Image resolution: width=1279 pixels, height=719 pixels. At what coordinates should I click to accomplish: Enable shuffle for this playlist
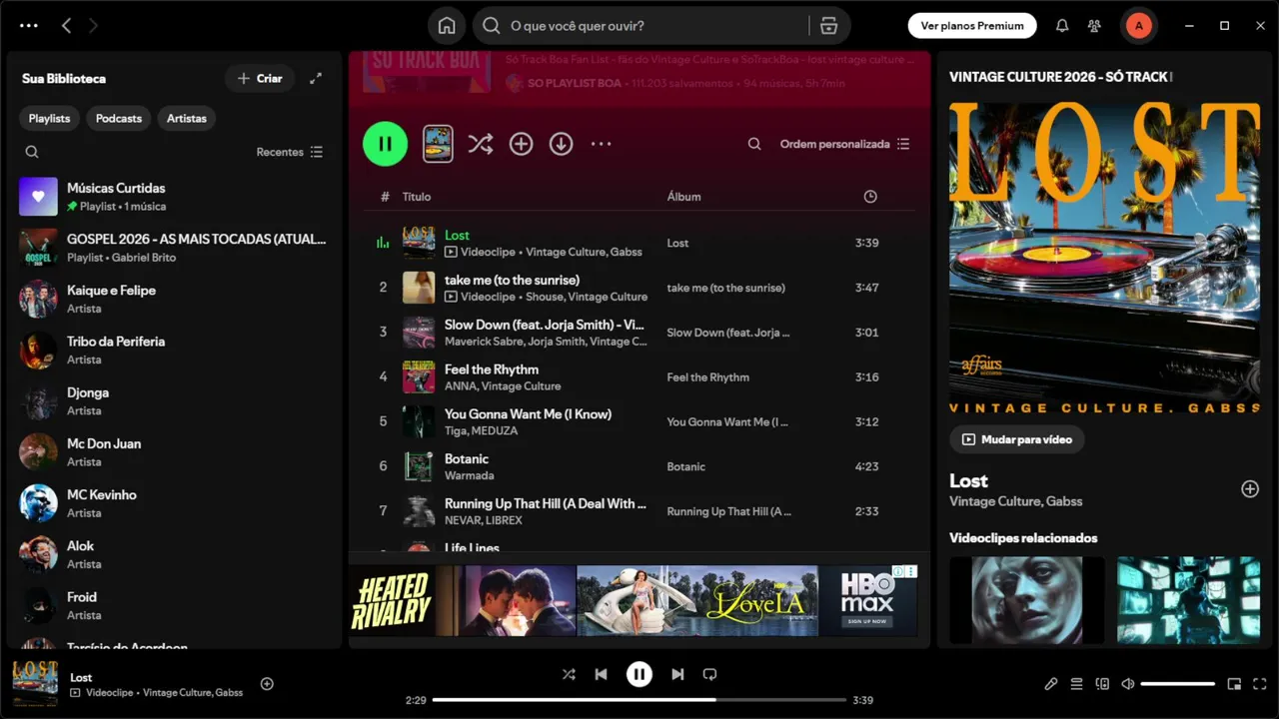tap(481, 144)
